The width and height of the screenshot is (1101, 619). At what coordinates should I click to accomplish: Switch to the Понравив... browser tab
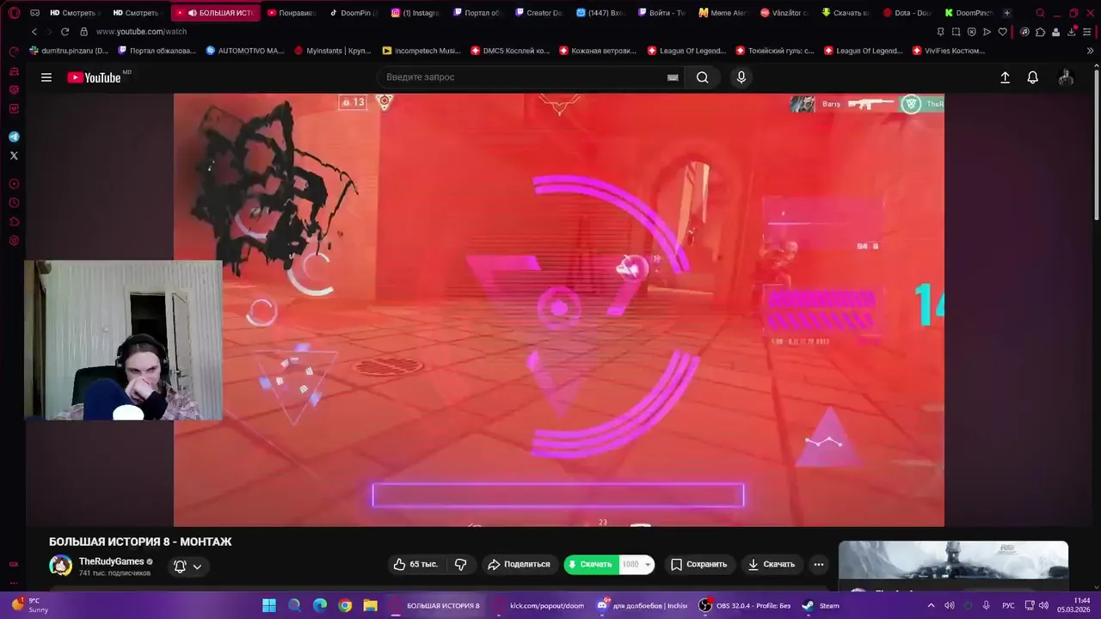(x=292, y=13)
